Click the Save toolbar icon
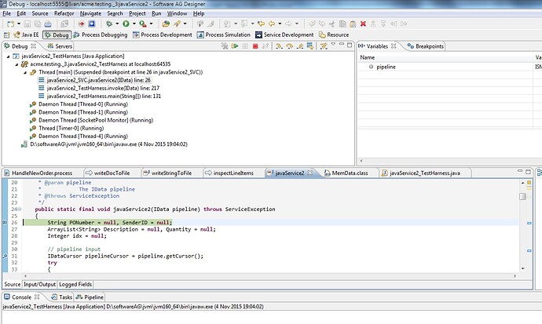Image resolution: width=542 pixels, height=324 pixels. coord(27,24)
